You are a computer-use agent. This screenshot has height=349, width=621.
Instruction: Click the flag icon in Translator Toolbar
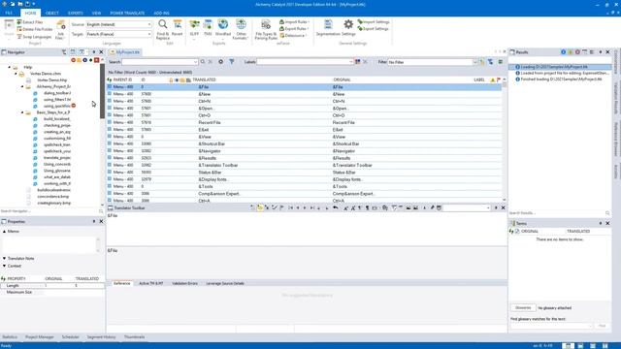click(281, 207)
